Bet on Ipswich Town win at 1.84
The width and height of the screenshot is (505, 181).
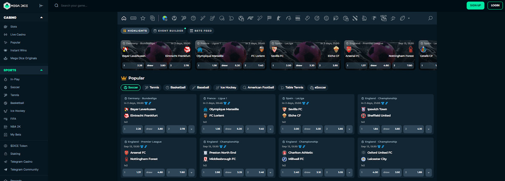(370, 129)
